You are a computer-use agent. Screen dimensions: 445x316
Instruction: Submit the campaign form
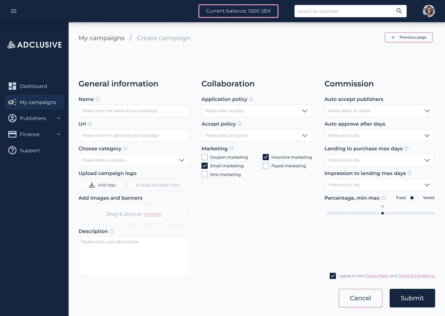pyautogui.click(x=412, y=298)
